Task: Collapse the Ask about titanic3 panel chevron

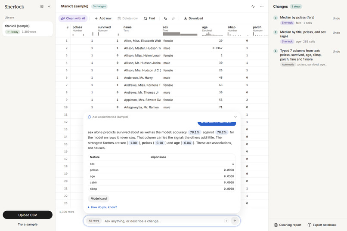Action: point(235,117)
